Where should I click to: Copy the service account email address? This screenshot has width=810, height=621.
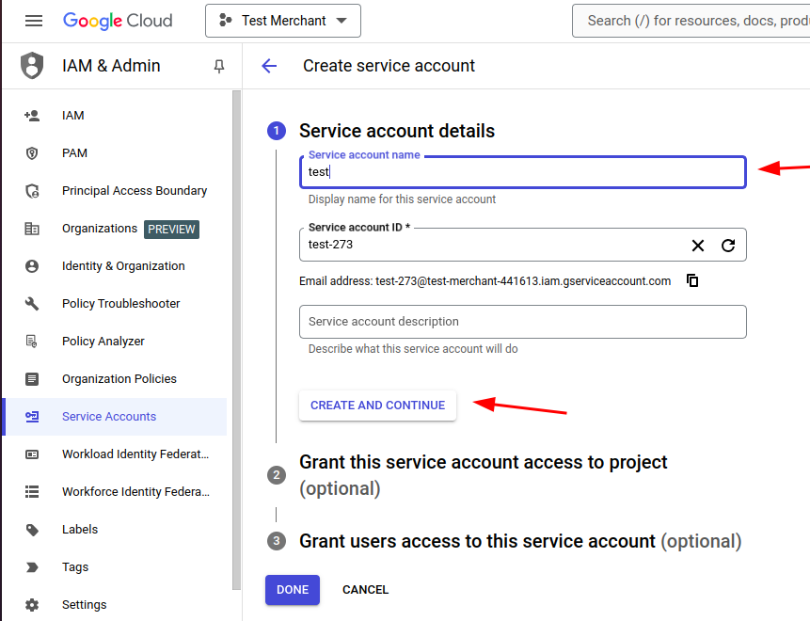point(692,280)
